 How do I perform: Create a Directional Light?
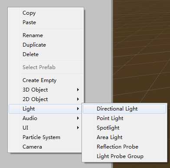pyautogui.click(x=124, y=109)
